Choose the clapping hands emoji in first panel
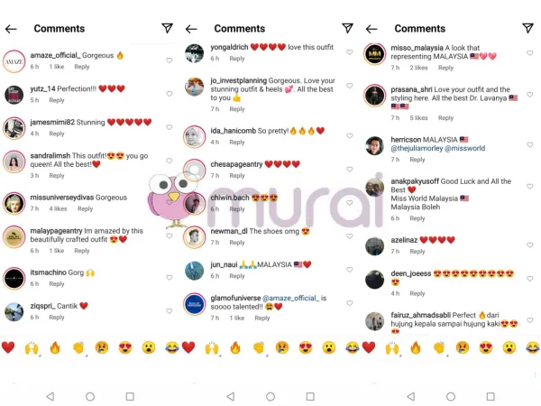This screenshot has height=406, width=541. 78,347
